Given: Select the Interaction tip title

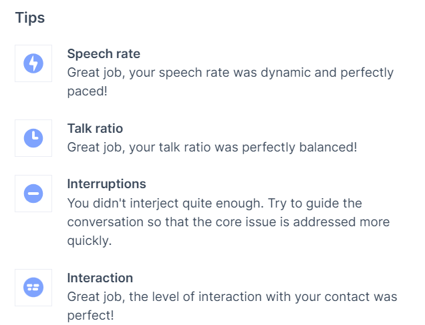Looking at the screenshot, I should (x=100, y=278).
